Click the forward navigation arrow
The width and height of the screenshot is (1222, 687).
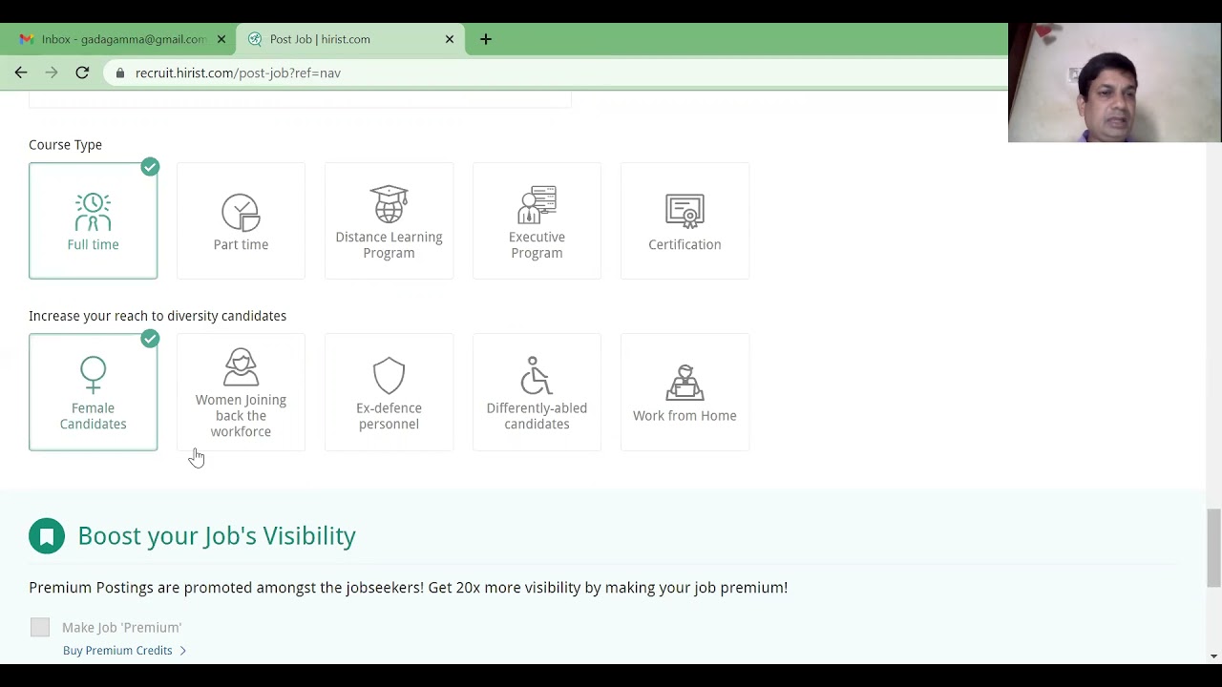coord(52,73)
